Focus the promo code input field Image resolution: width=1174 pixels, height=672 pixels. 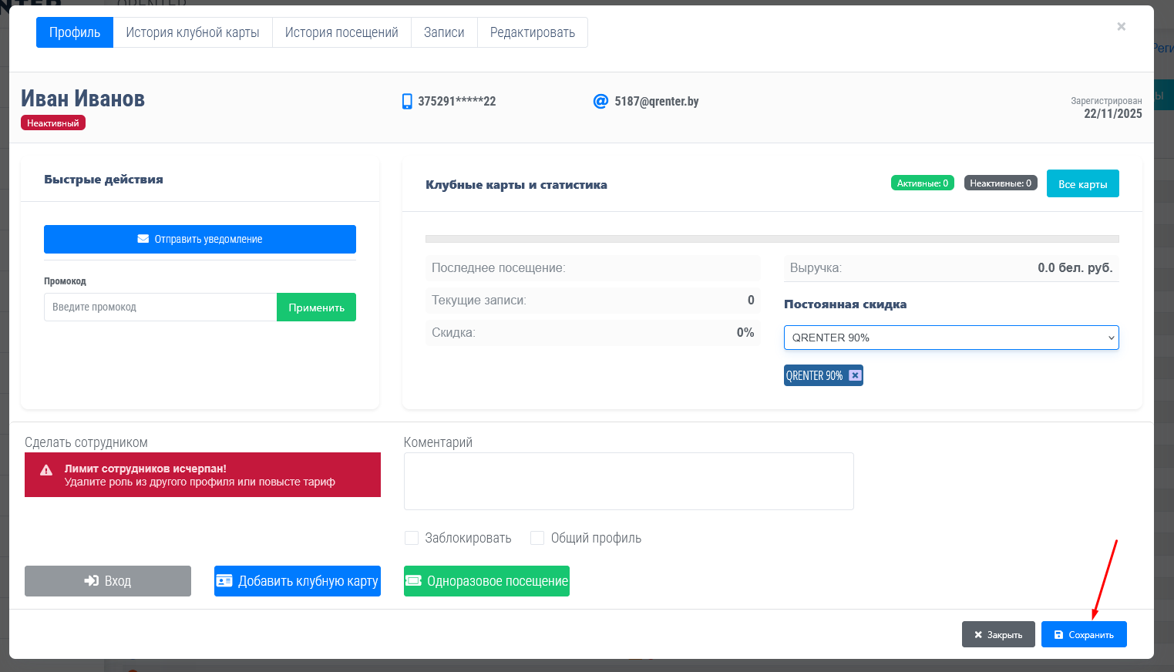(160, 307)
